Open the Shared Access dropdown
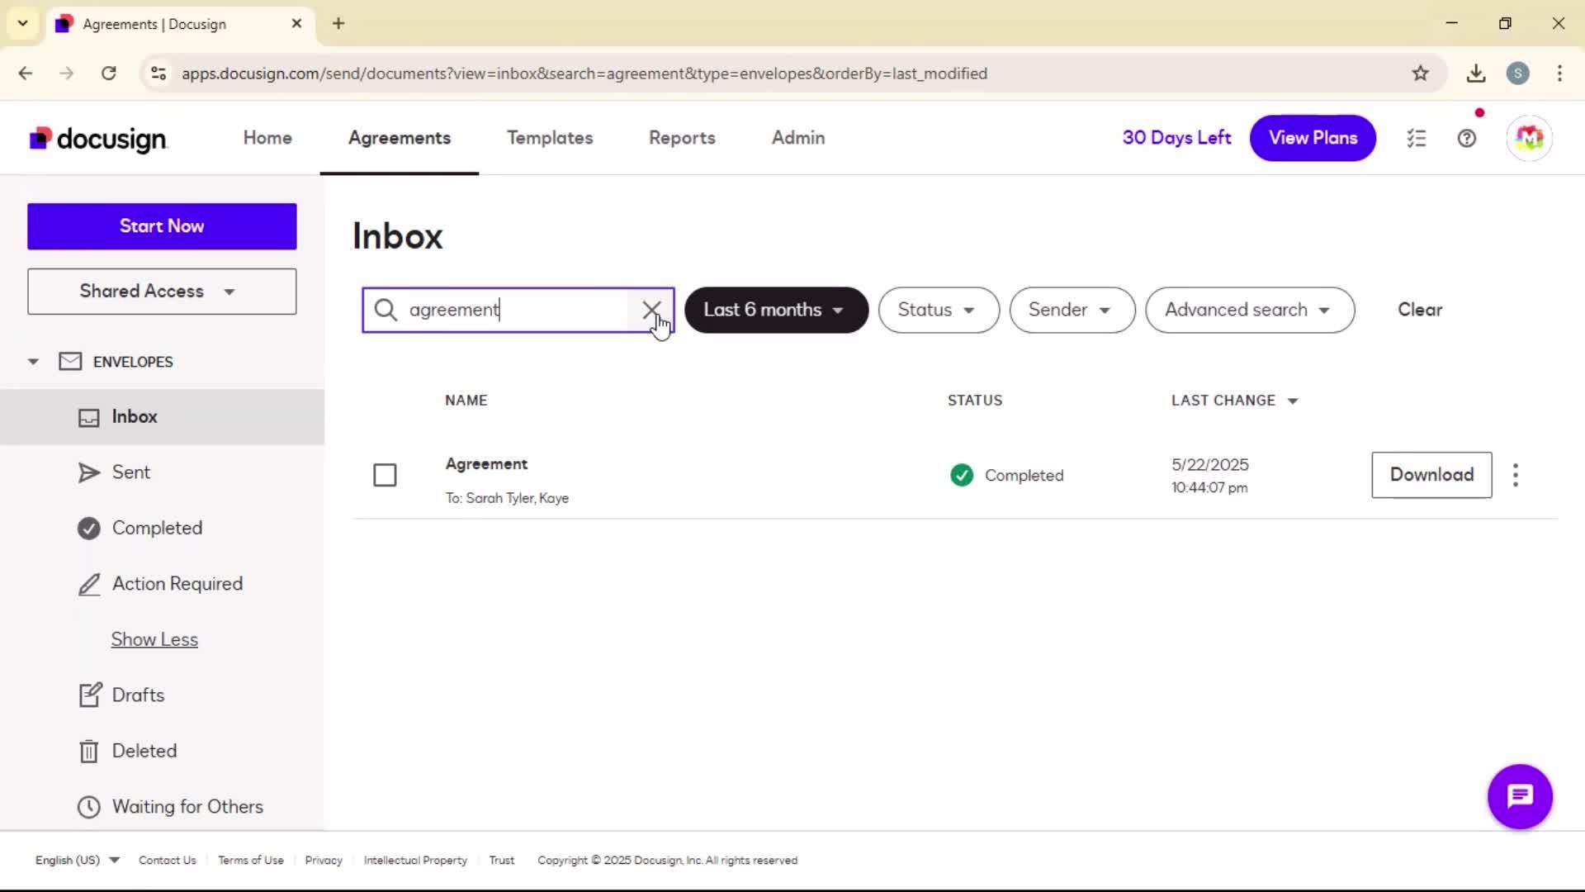The height and width of the screenshot is (892, 1585). [162, 292]
